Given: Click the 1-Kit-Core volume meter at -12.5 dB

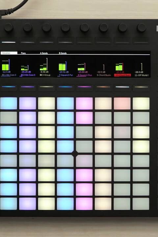Looking at the screenshot, I should (6, 65).
